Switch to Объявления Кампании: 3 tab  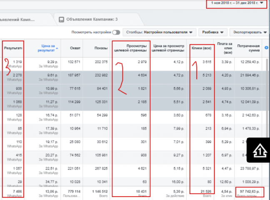pyautogui.click(x=98, y=19)
